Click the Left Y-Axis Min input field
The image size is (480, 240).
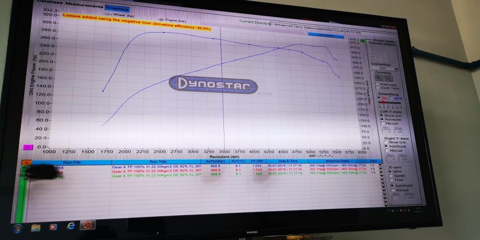387,132
